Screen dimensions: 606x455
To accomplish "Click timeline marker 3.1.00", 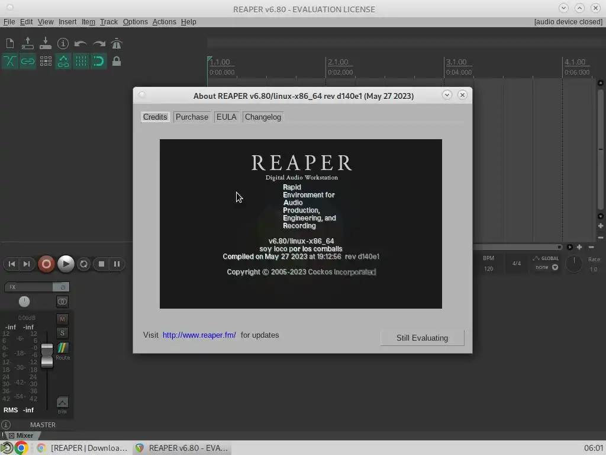I will coord(456,62).
